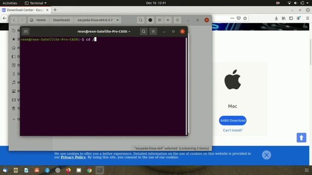Open Ubuntu Software in the dock
312x175 pixels.
point(37,170)
